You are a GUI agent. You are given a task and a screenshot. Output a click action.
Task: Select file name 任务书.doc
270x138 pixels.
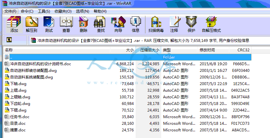click(20, 117)
